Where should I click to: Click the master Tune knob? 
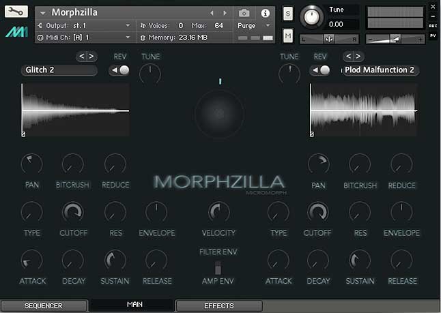tap(311, 17)
